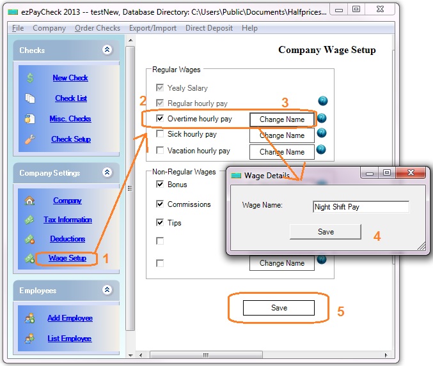433x366 pixels.
Task: Click the dollar sign New Check icon
Action: click(x=30, y=78)
